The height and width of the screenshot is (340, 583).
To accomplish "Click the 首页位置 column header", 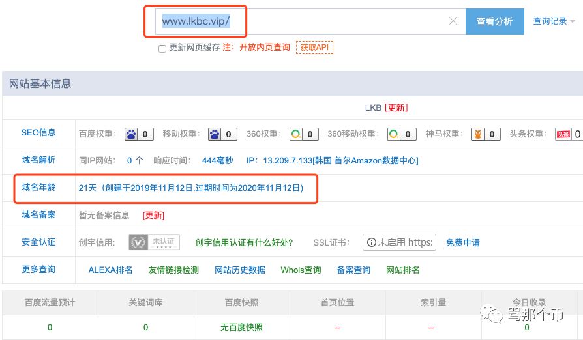I will 337,302.
